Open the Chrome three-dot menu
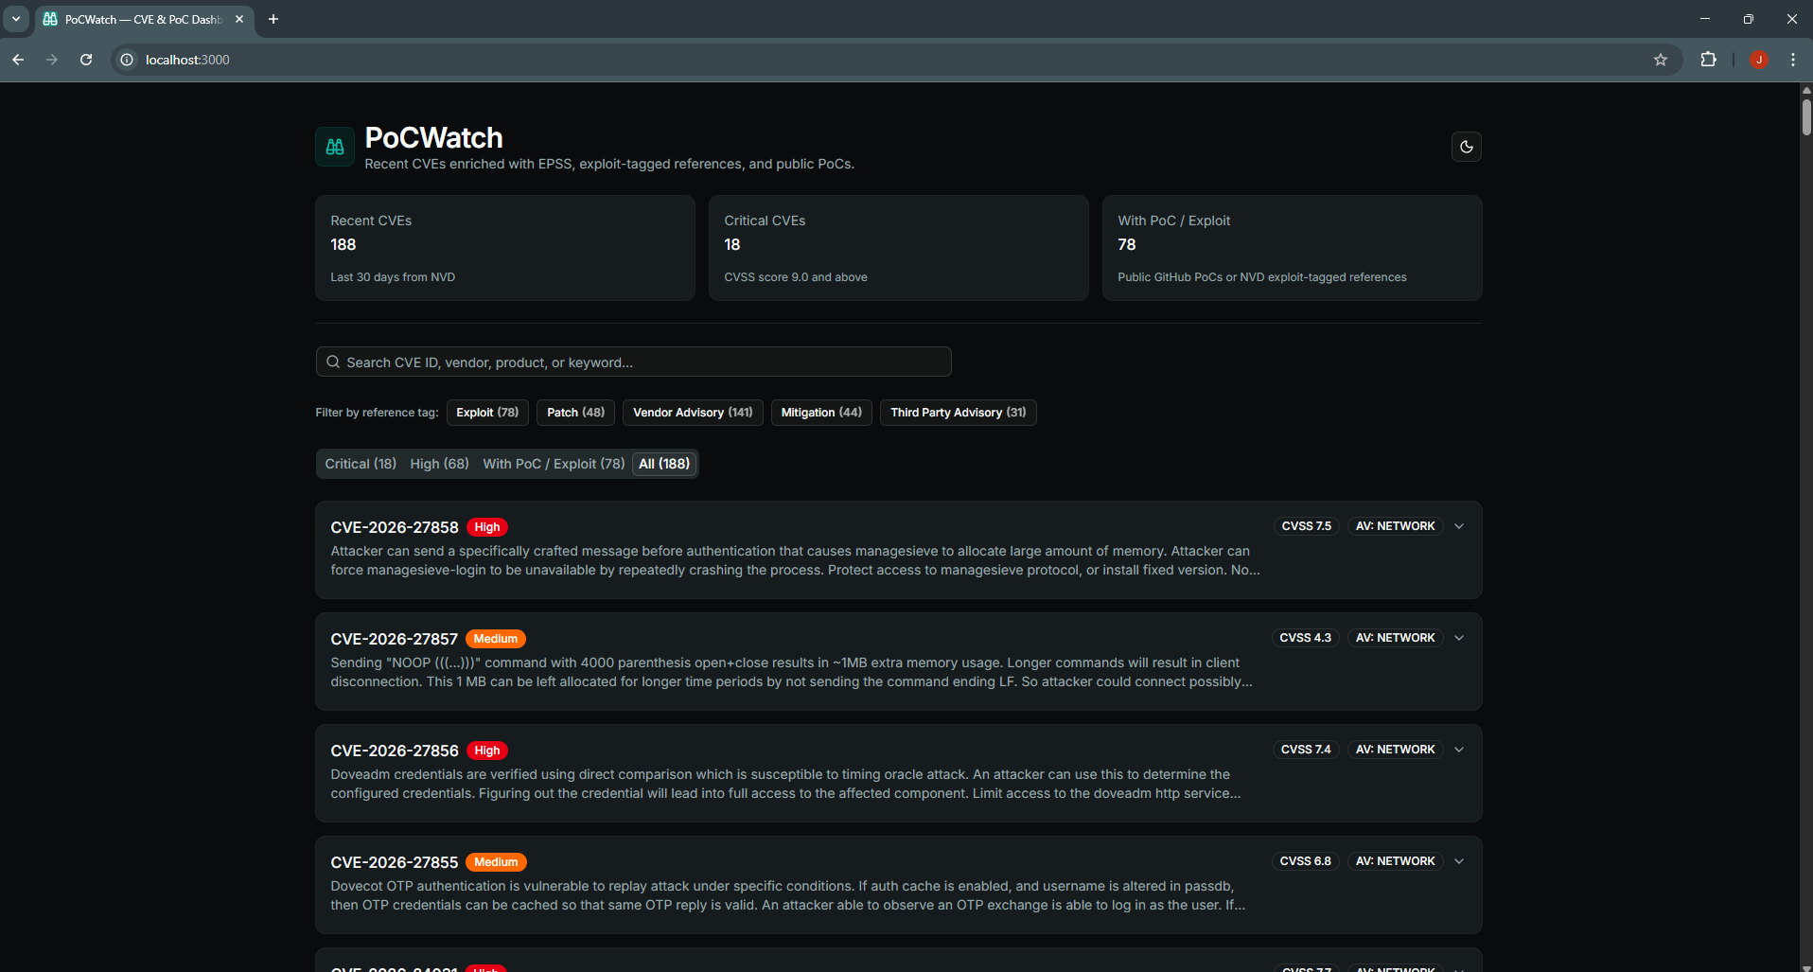The width and height of the screenshot is (1813, 972). pyautogui.click(x=1793, y=60)
